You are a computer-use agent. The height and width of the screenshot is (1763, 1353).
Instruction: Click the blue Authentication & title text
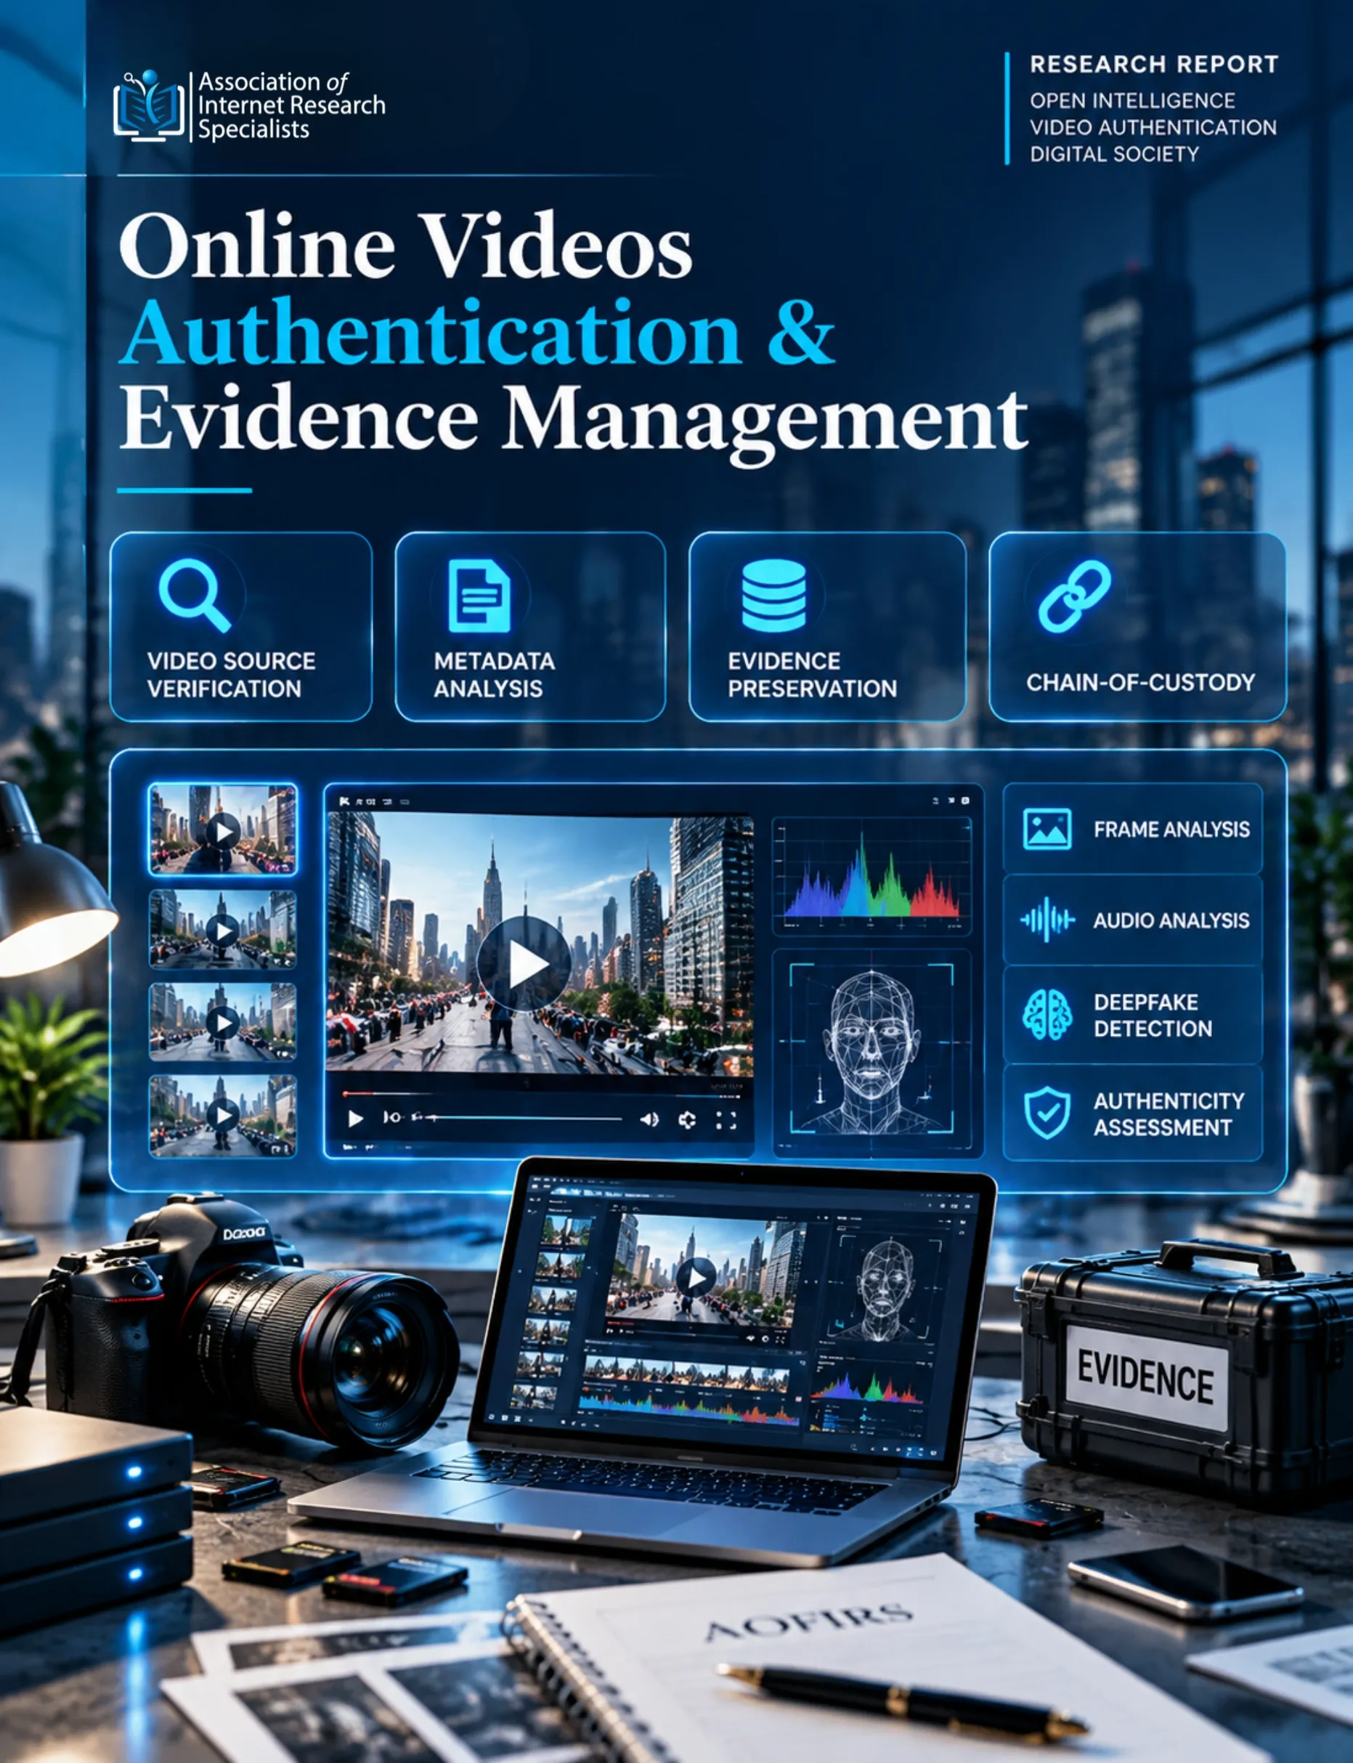click(478, 333)
